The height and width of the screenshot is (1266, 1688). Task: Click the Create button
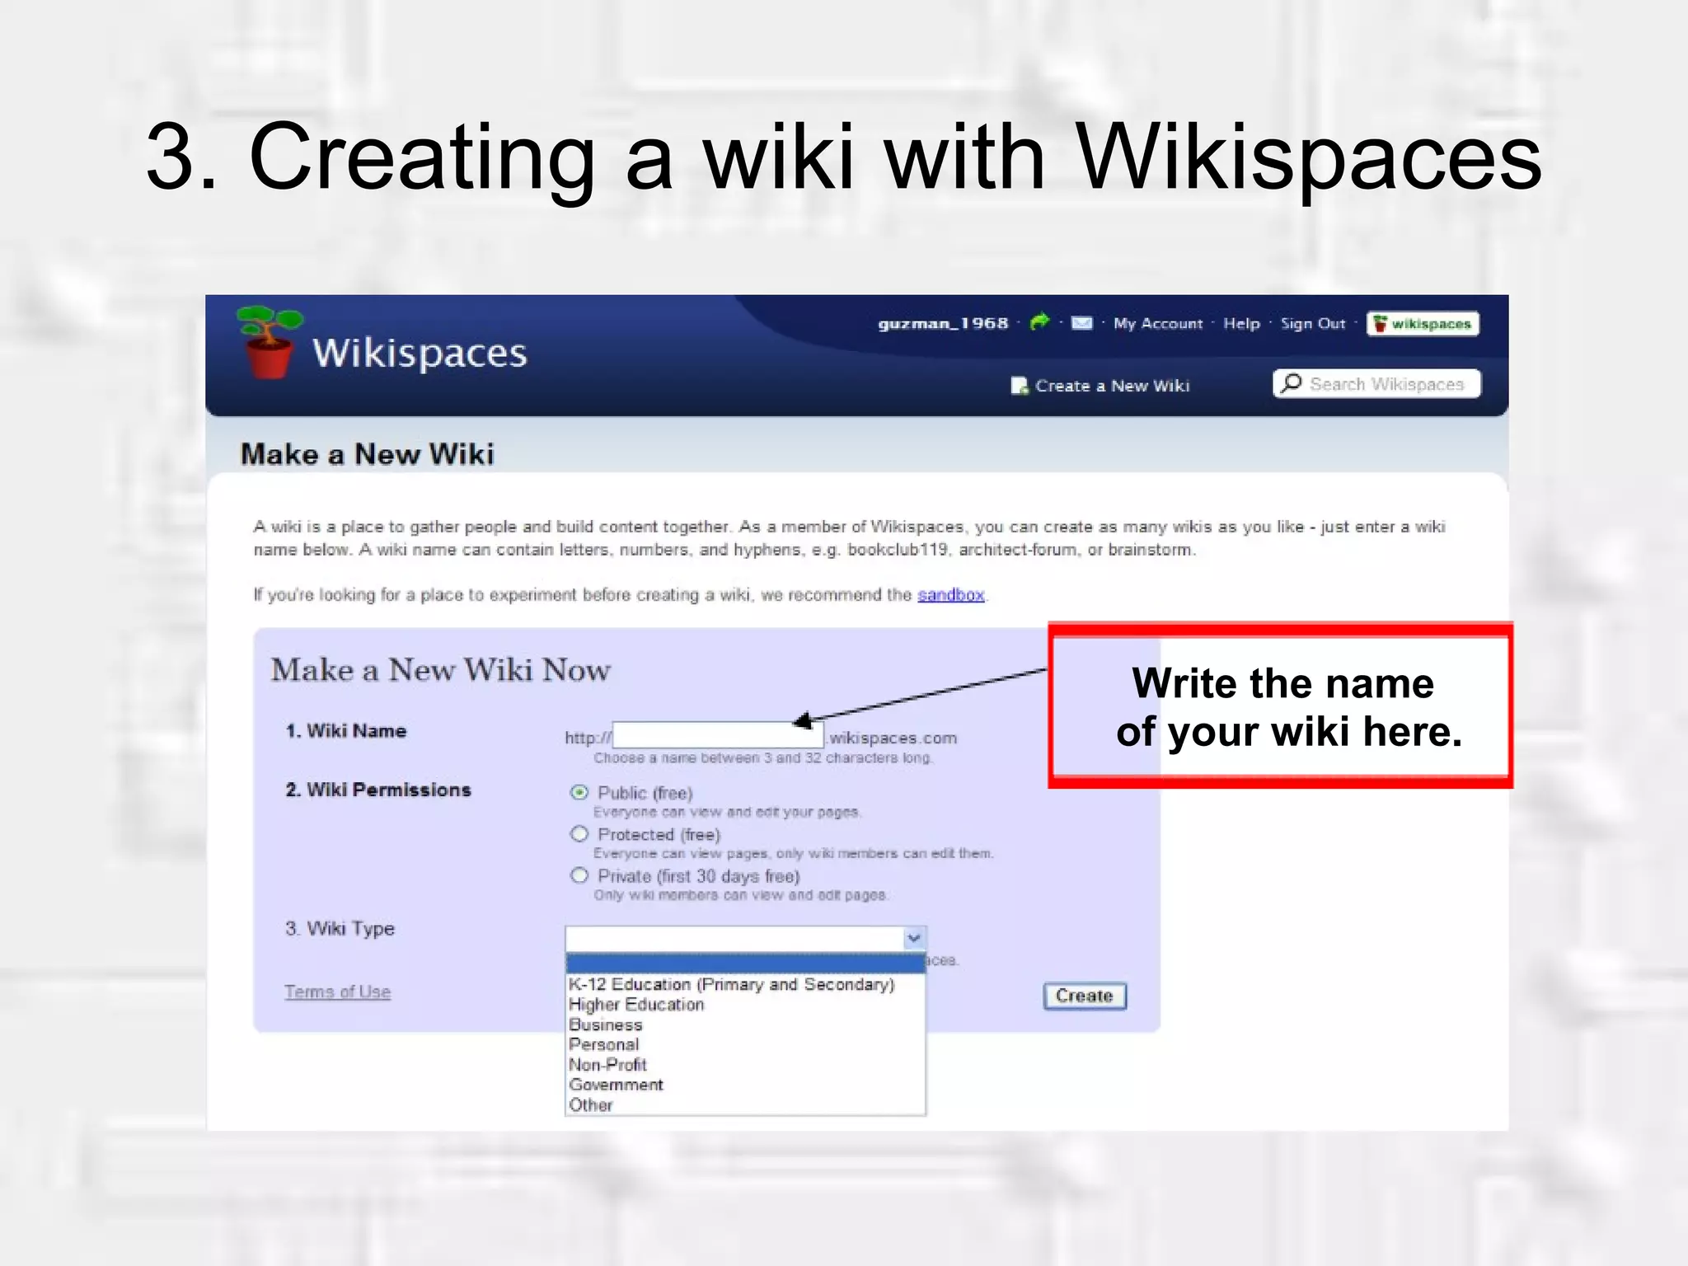pos(1085,996)
